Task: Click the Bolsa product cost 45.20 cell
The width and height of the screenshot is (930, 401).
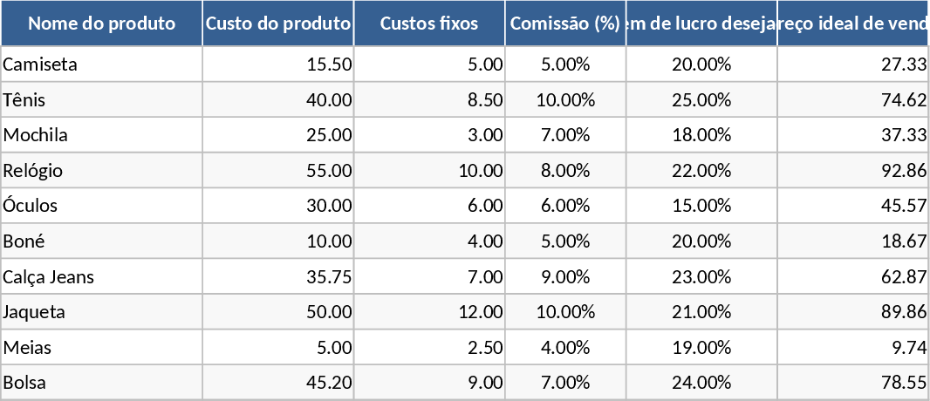Action: coord(278,383)
